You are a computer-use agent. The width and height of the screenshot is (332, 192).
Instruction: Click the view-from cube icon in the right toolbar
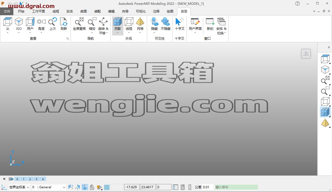point(325,59)
